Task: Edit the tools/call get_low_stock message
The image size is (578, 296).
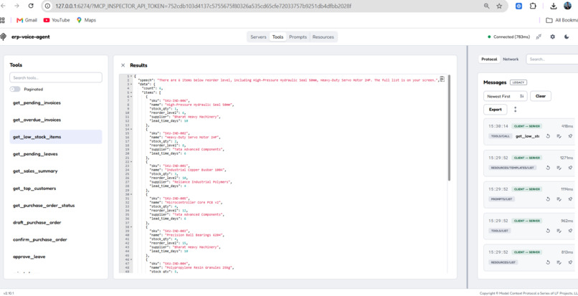Action: (559, 136)
